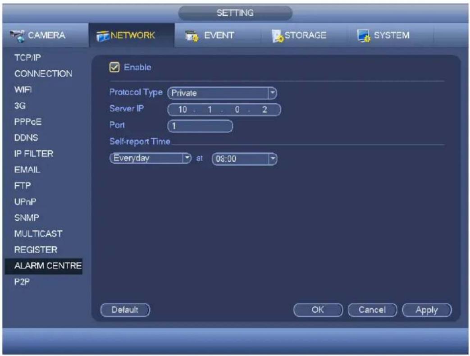Select the NETWORK tab label
Image resolution: width=470 pixels, height=356 pixels.
tap(132, 35)
